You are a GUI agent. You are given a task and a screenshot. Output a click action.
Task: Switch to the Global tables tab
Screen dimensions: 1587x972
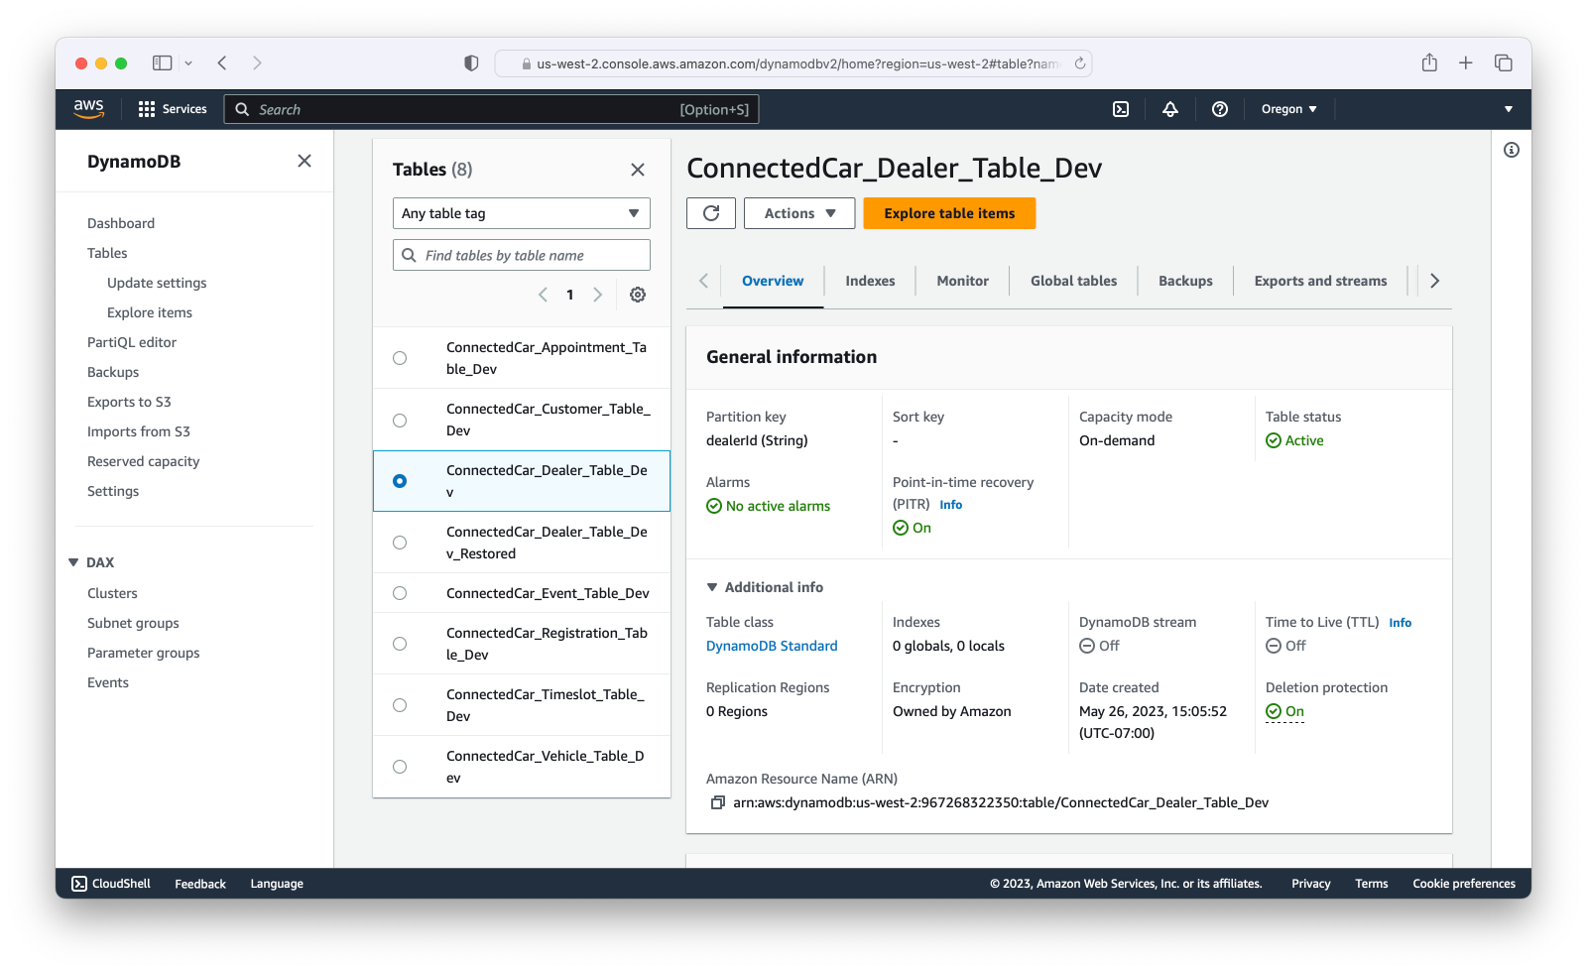click(x=1073, y=281)
